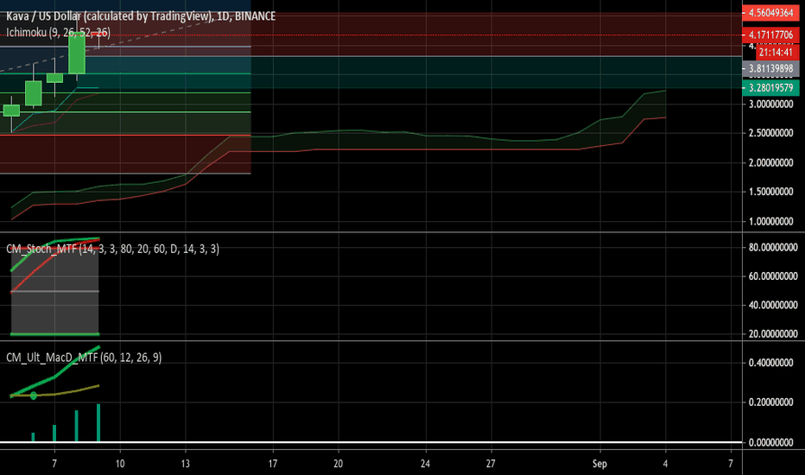Click the 20 date label on time axis

(338, 464)
